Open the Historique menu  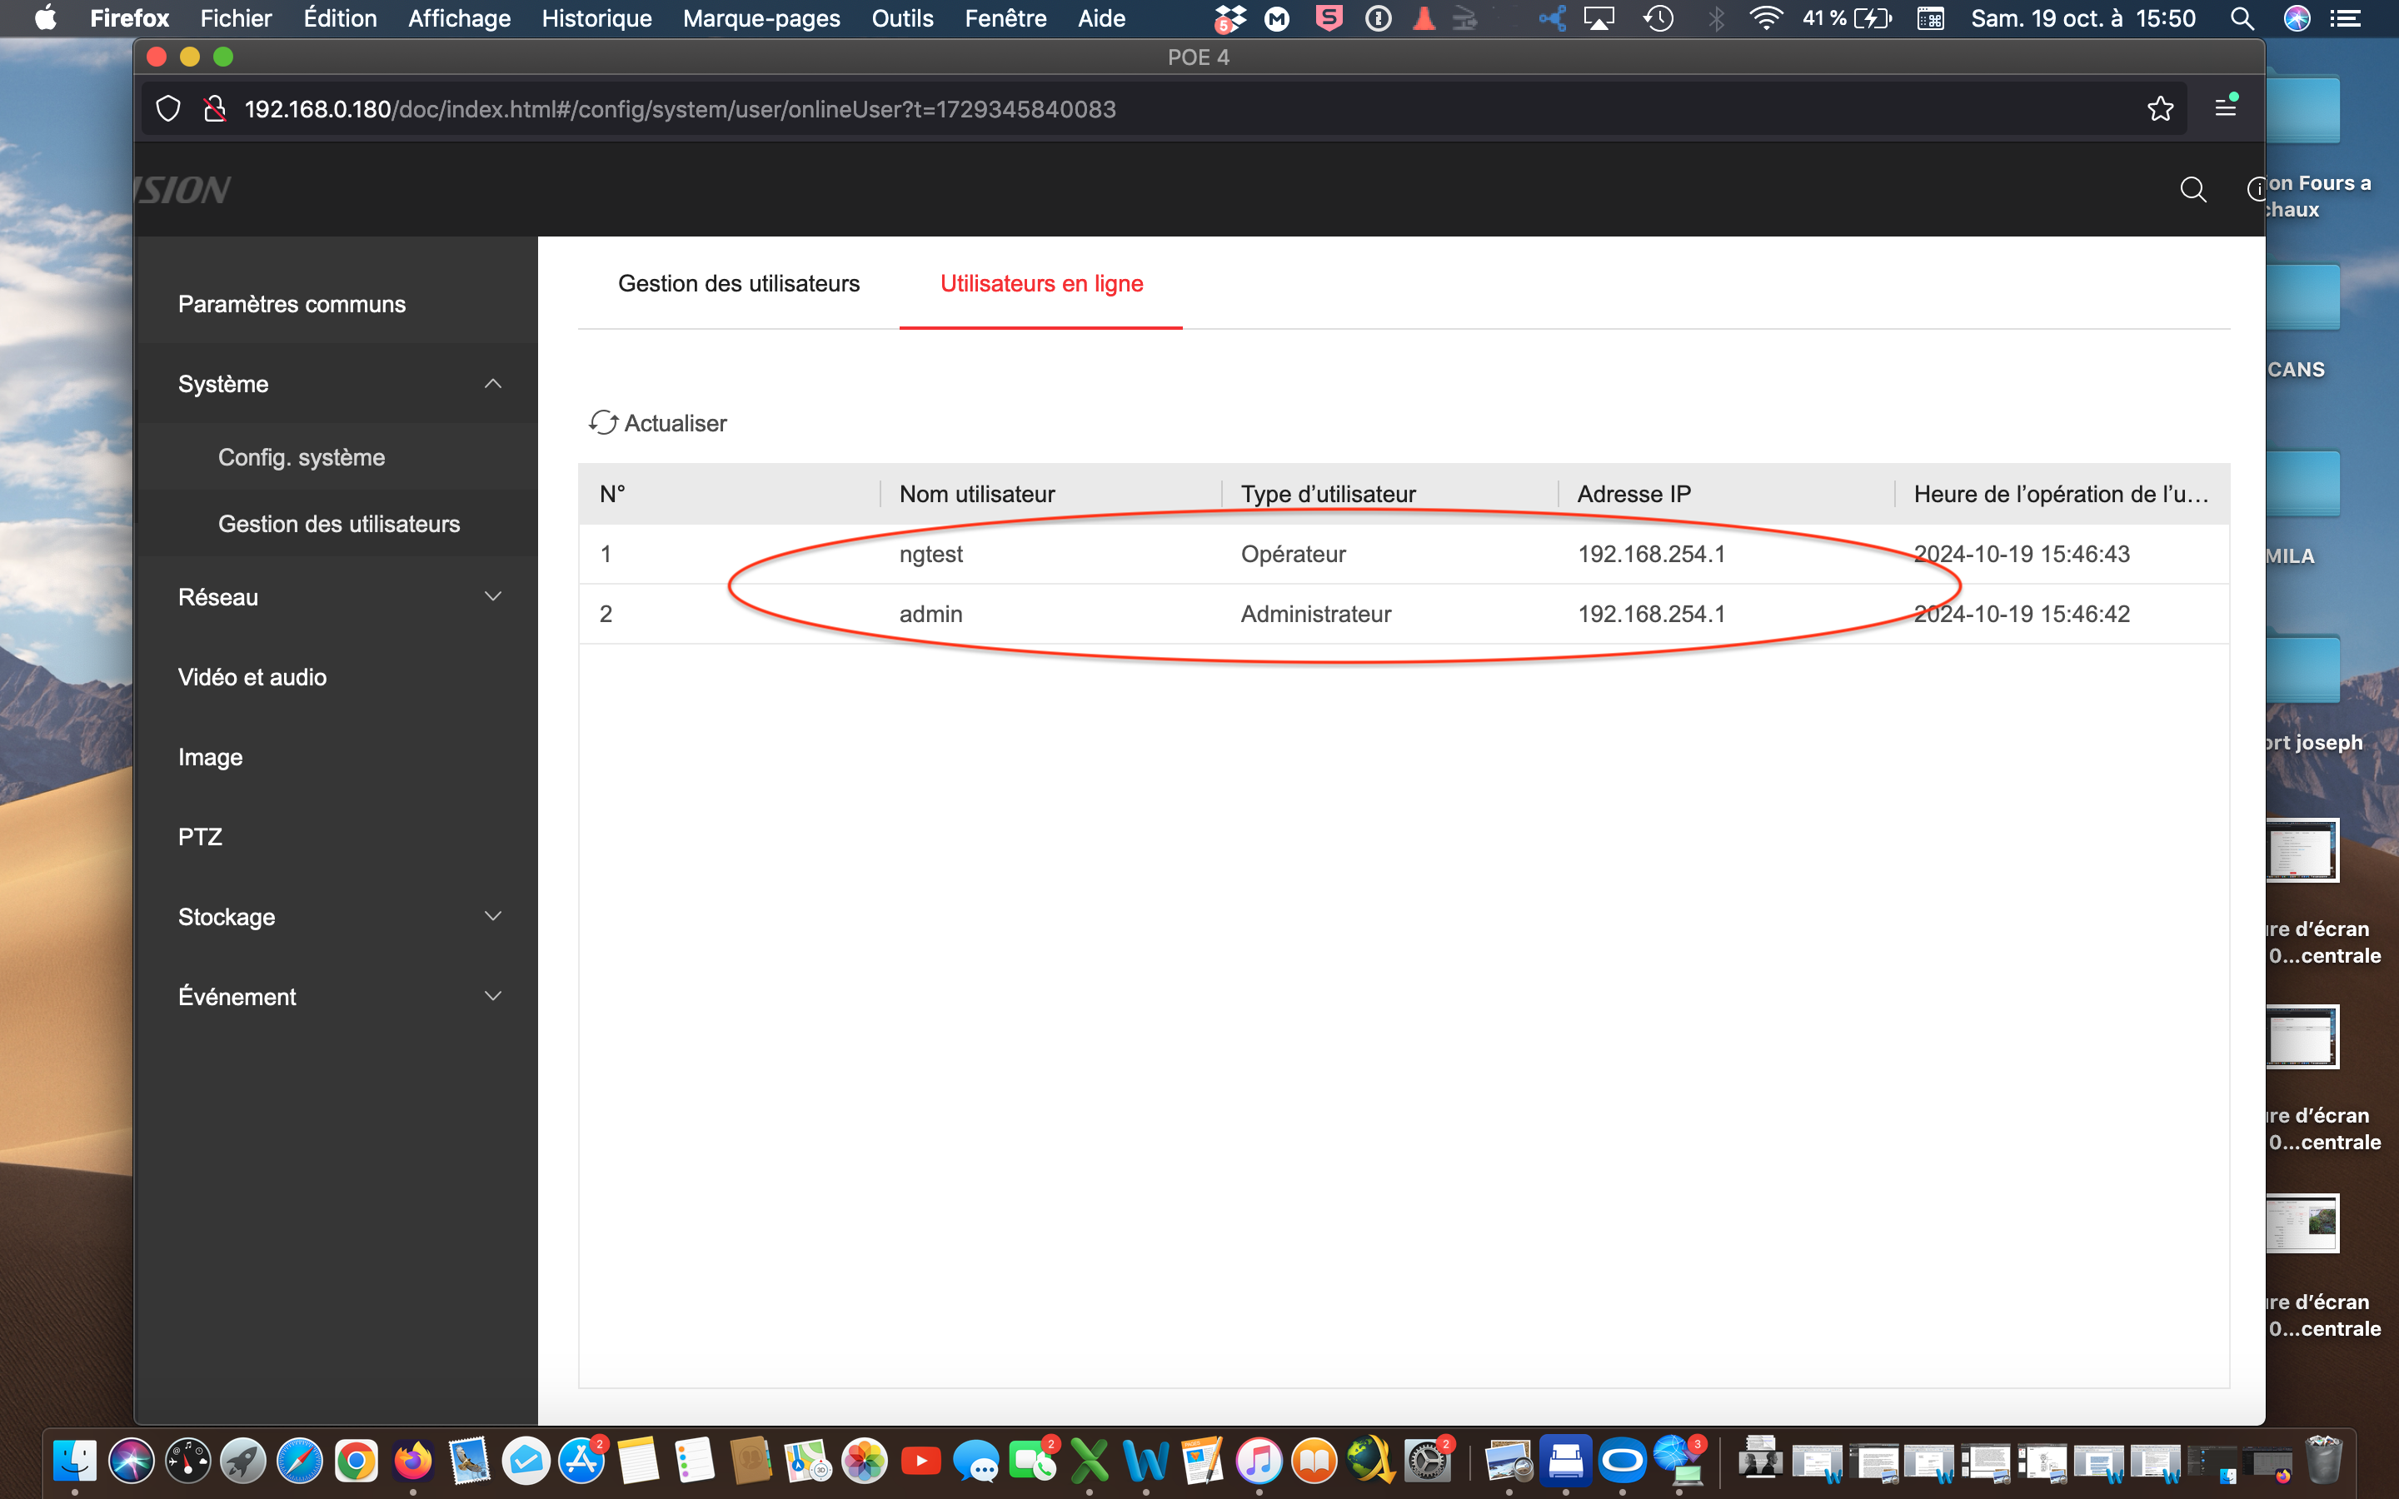pyautogui.click(x=596, y=17)
